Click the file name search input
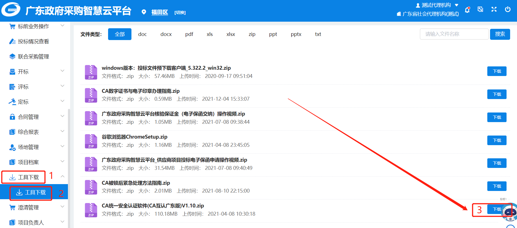The height and width of the screenshot is (228, 517). click(454, 34)
